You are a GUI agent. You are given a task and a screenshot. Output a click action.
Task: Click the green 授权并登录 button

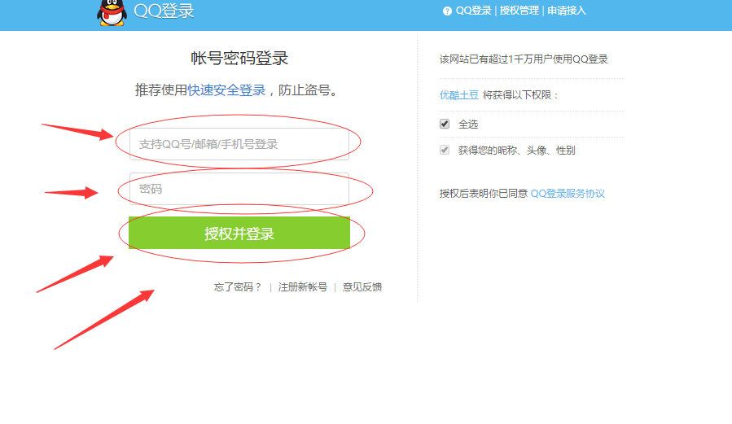(239, 233)
